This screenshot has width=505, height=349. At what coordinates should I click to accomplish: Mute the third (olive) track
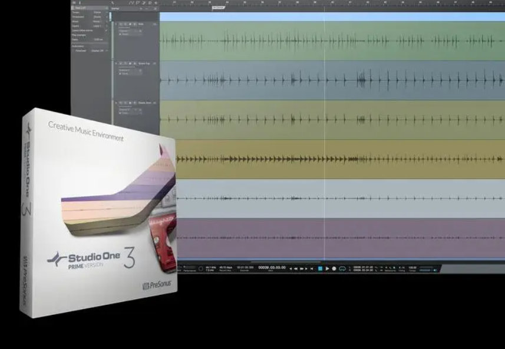click(120, 103)
